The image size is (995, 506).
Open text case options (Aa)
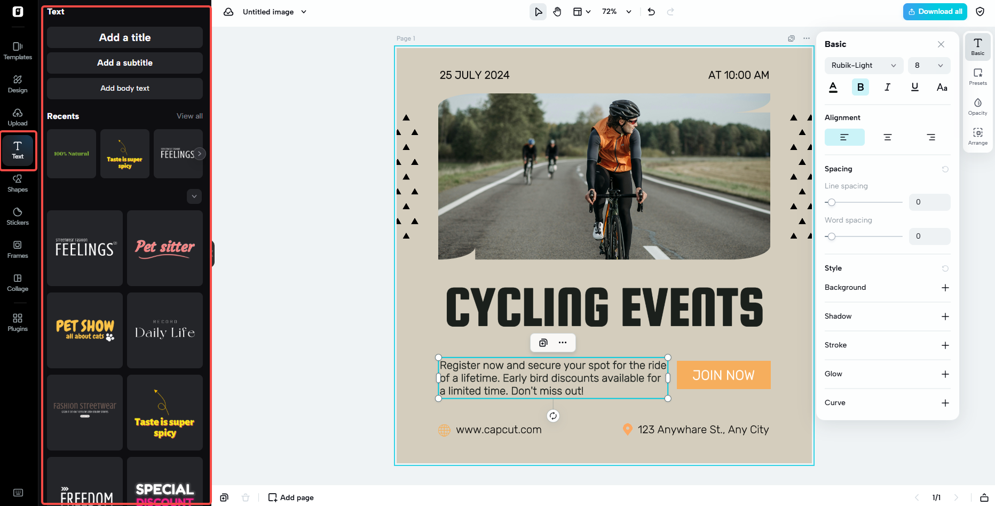point(942,88)
